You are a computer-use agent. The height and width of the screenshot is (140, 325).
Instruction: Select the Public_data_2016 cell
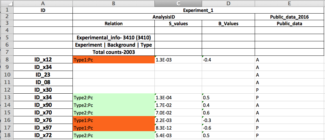289,17
